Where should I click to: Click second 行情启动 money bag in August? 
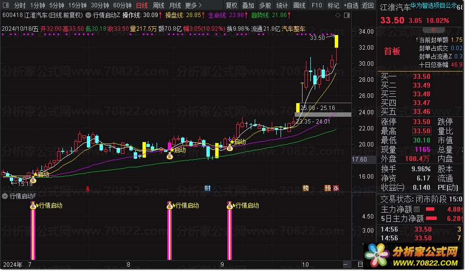[170, 205]
